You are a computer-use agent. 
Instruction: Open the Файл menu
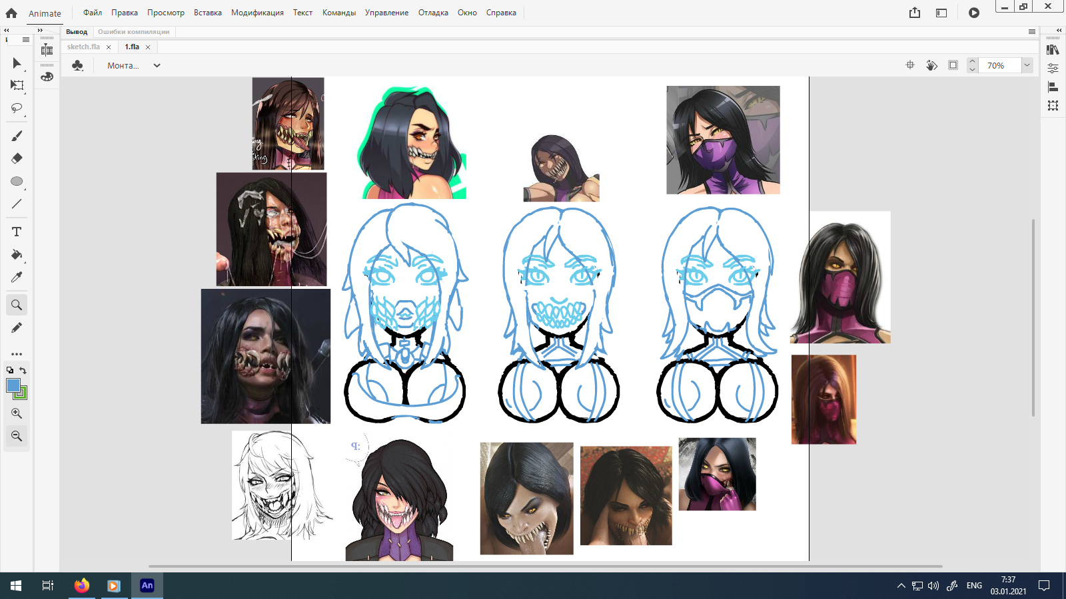[x=93, y=13]
